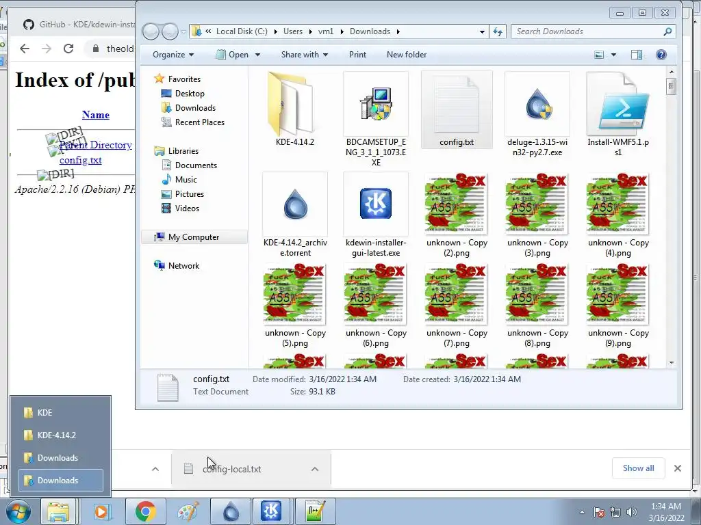Select My Computer in navigation pane

click(x=194, y=237)
